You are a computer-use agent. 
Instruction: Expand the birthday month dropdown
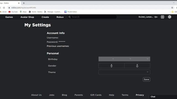pos(107,59)
